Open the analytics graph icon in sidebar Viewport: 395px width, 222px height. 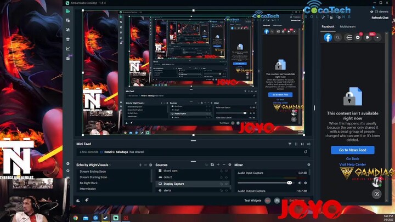click(x=68, y=49)
